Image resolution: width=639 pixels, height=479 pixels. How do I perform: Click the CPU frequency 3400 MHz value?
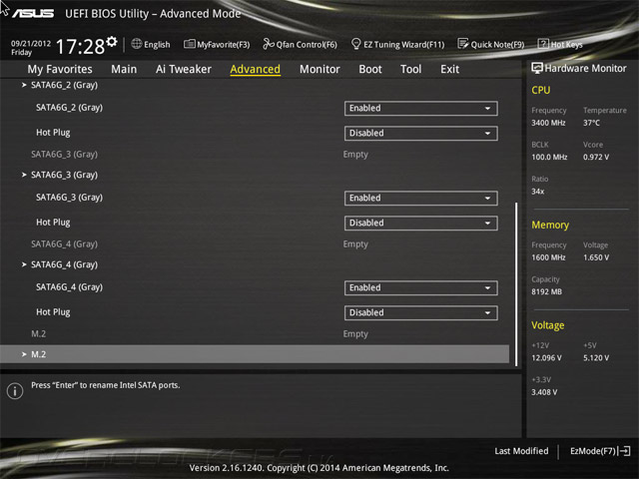(x=548, y=123)
